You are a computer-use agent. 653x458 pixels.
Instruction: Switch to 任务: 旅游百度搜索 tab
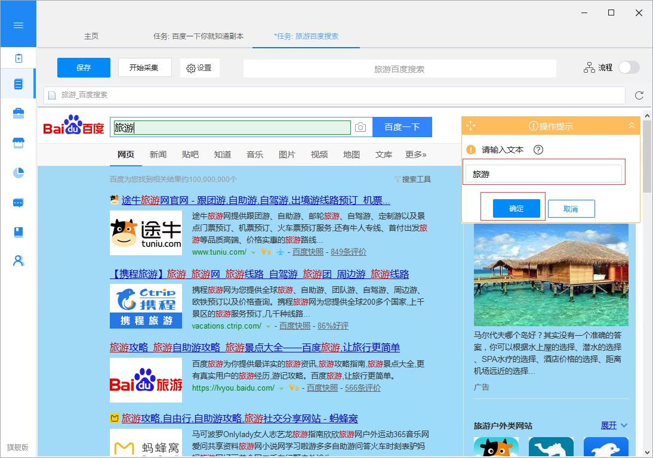tap(306, 36)
